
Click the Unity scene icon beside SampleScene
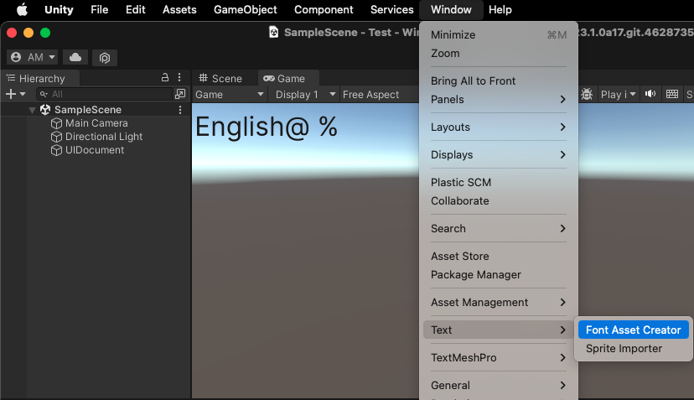tap(45, 109)
